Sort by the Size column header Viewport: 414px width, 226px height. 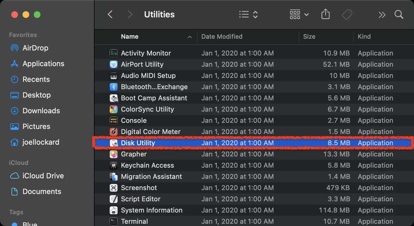[309, 36]
